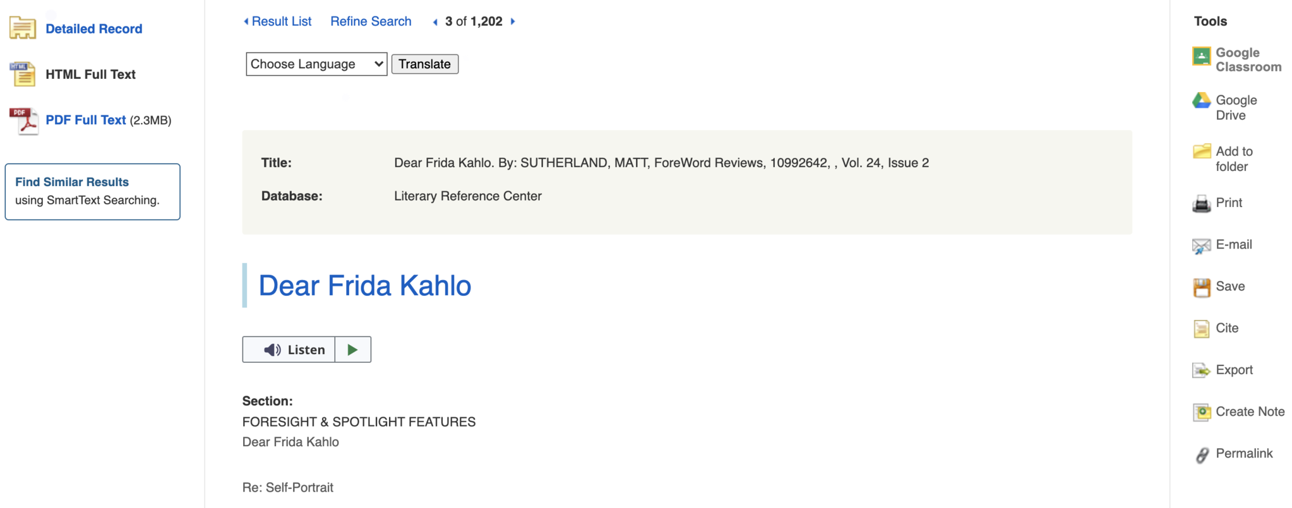The width and height of the screenshot is (1292, 508).
Task: Open the PDF Full Text icon
Action: coord(23,121)
